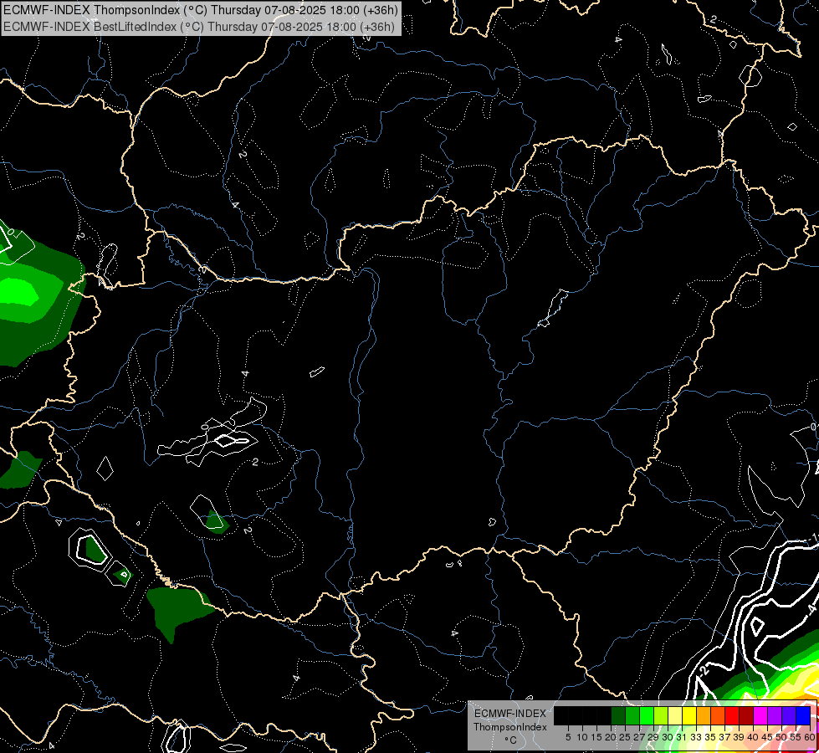The height and width of the screenshot is (753, 819).
Task: Select the indigo 50–55 legend swatch
Action: [789, 716]
